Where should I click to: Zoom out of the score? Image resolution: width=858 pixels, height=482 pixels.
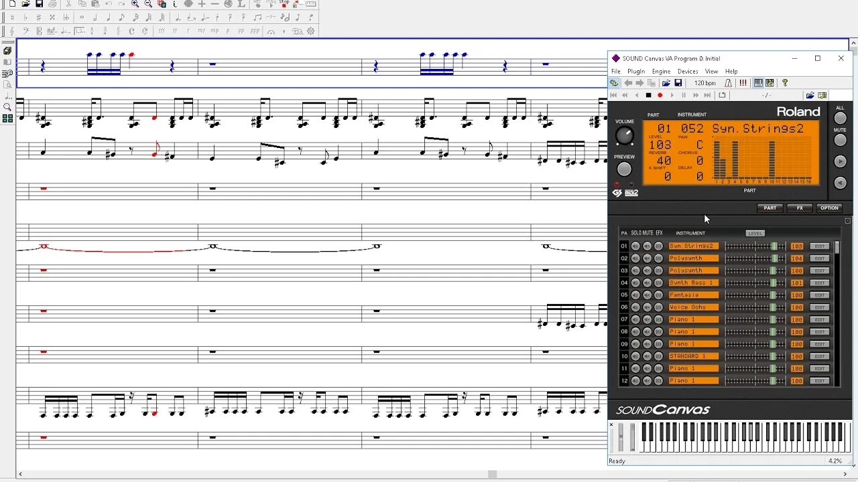148,3
